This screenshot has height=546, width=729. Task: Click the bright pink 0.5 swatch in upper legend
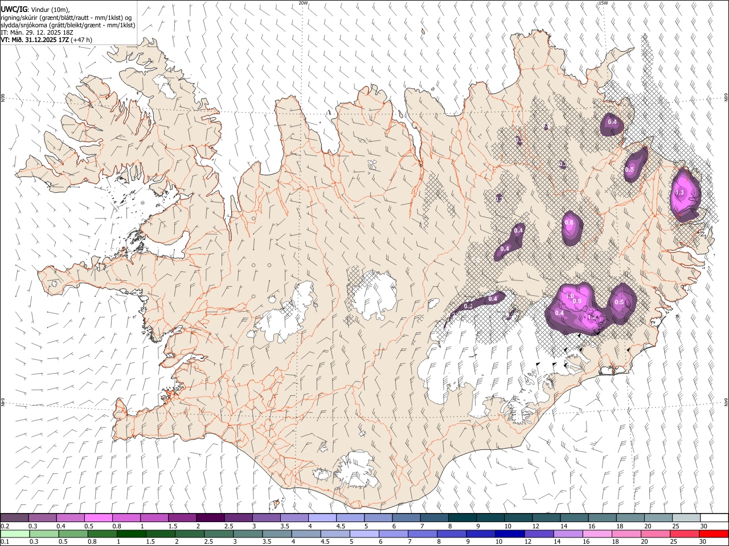coord(98,518)
